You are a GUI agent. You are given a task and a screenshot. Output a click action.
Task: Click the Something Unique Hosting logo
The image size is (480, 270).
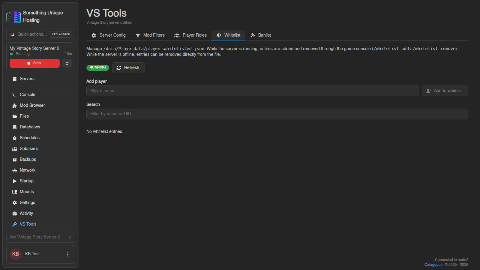pyautogui.click(x=14, y=16)
